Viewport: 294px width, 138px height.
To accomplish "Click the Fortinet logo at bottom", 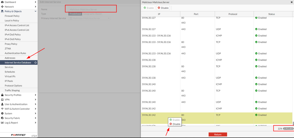I will tap(18, 135).
